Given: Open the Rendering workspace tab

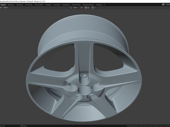Looking at the screenshot, I should pyautogui.click(x=66, y=5).
